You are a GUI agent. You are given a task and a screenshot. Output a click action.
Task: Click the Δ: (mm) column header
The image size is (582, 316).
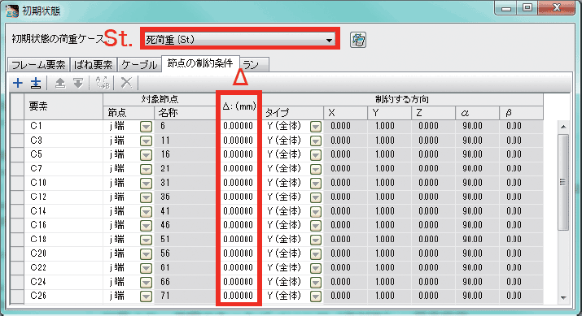point(239,106)
